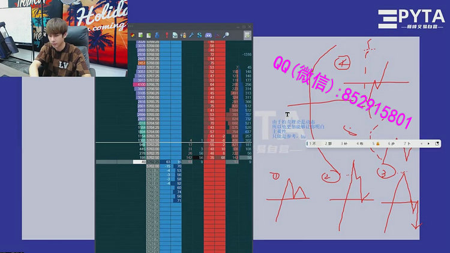Click the blue text box on the whiteboard

point(298,129)
